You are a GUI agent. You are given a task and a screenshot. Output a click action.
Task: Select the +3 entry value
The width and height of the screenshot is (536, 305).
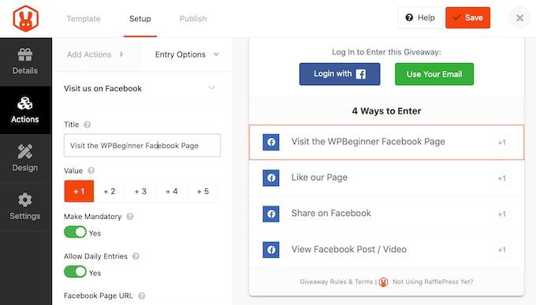point(140,192)
